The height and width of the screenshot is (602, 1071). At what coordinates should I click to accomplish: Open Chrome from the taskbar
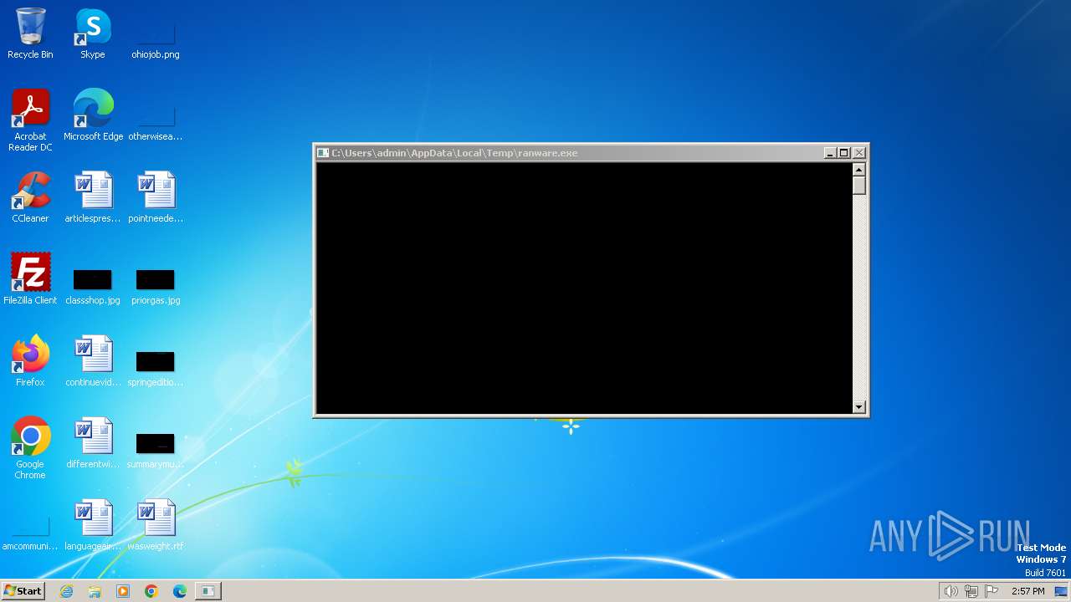151,591
